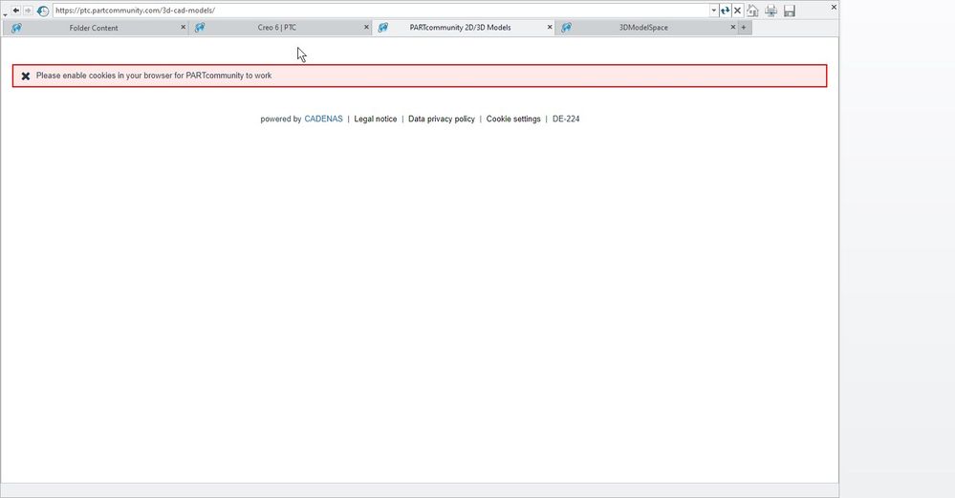Close the Creo 6 | PTC tab
This screenshot has width=955, height=498.
tap(366, 28)
